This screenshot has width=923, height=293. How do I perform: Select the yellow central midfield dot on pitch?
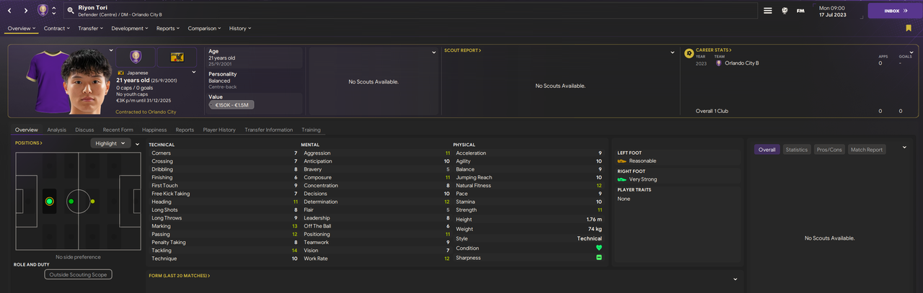(x=92, y=202)
